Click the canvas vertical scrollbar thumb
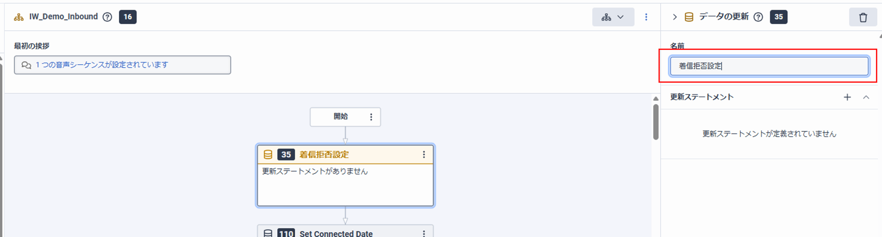The height and width of the screenshot is (237, 882). pos(656,122)
